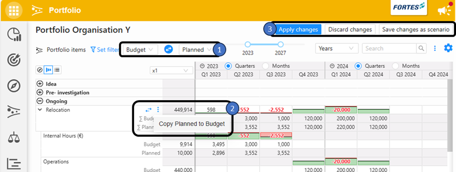This screenshot has height=172, width=456.
Task: Open Relocation row three-dots menu
Action: pyautogui.click(x=158, y=109)
